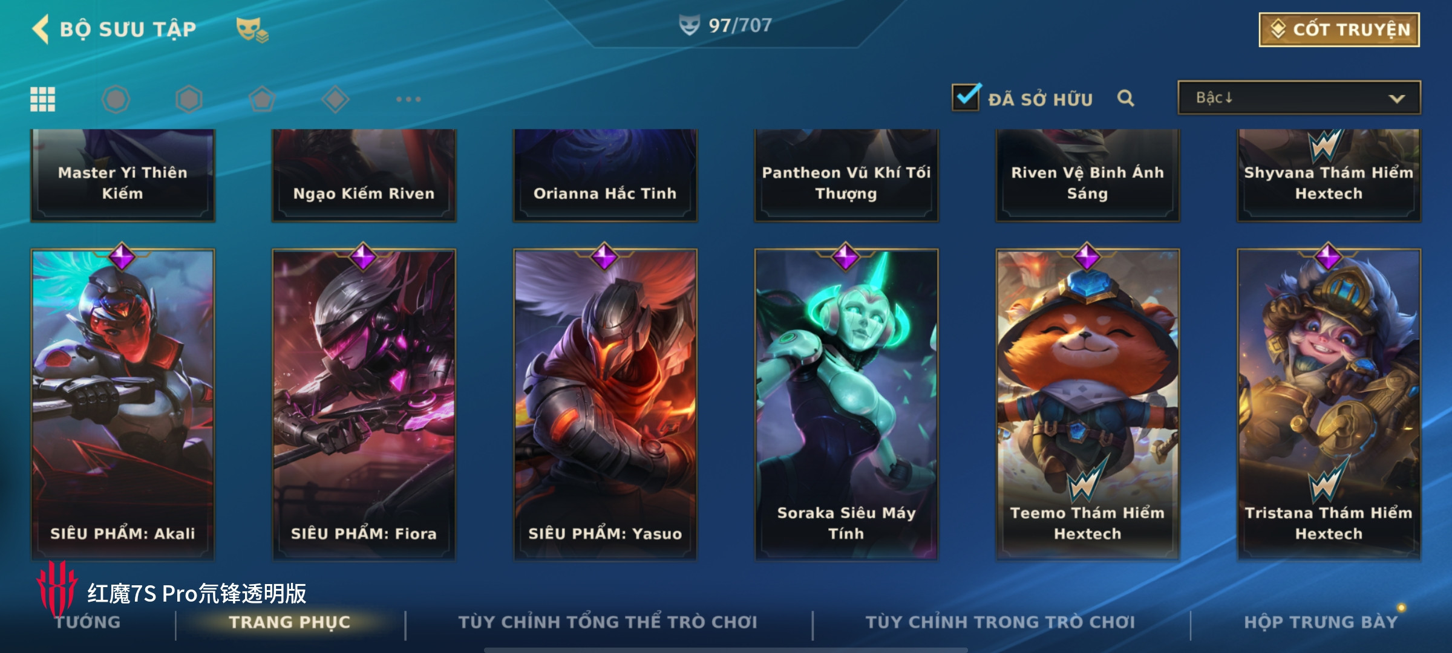The height and width of the screenshot is (653, 1452).
Task: Uncheck the Đã Sở Hữu checkbox
Action: [966, 97]
